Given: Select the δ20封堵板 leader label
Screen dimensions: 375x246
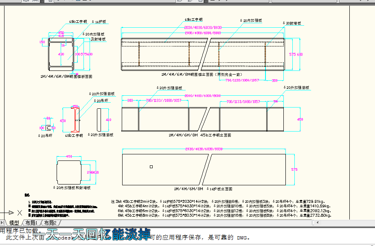Looking at the screenshot, I should pos(292,23).
